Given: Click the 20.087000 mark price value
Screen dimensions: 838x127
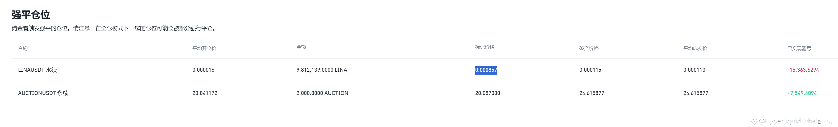Looking at the screenshot, I should [x=487, y=93].
